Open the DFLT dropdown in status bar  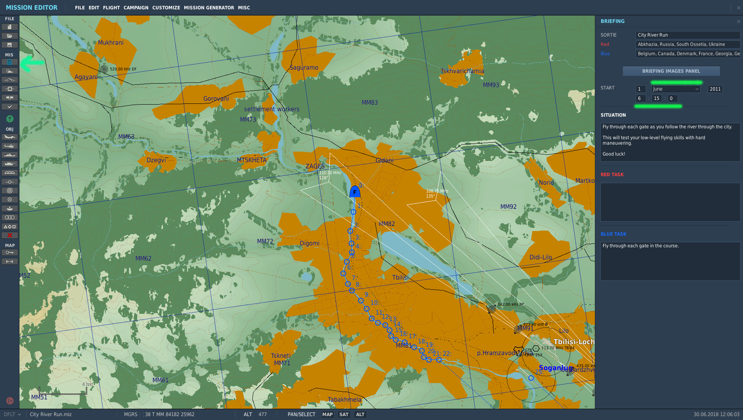click(12, 415)
